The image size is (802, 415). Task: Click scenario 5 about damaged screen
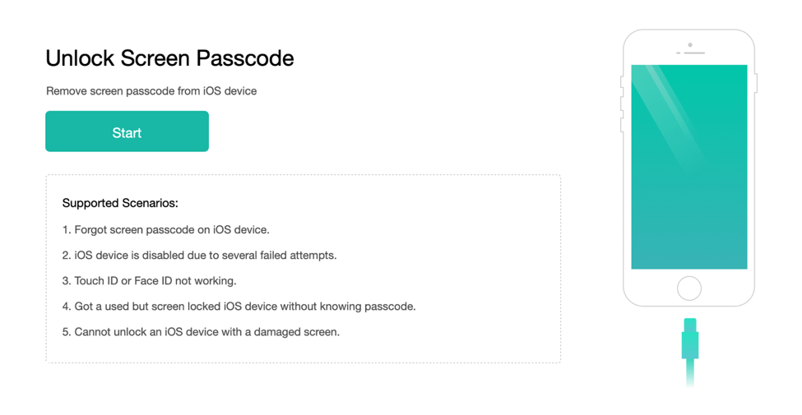(x=201, y=332)
